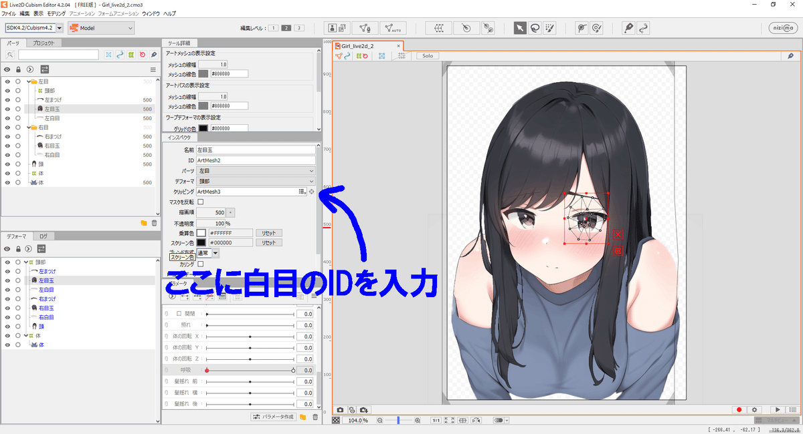Enable カリング checkbox
This screenshot has height=434, width=803.
click(x=201, y=264)
